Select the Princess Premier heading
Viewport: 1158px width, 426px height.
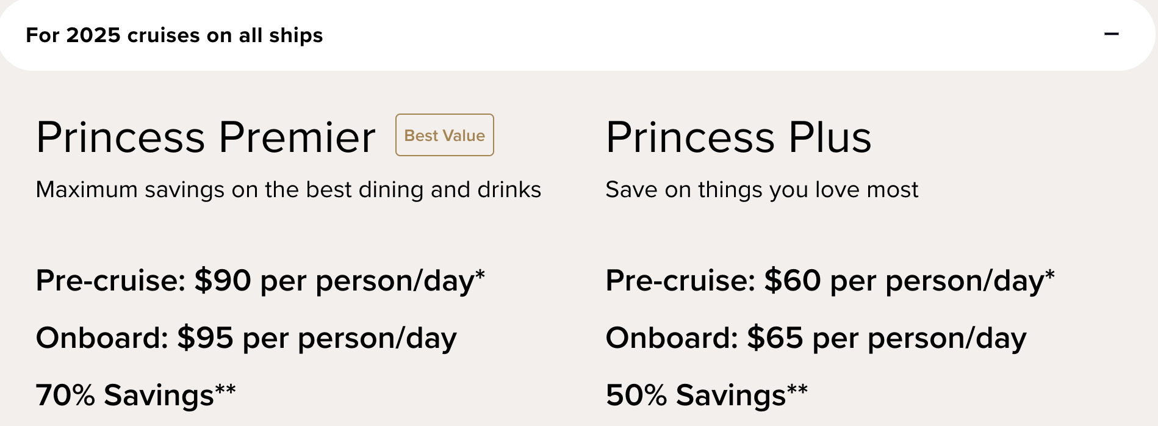coord(206,137)
